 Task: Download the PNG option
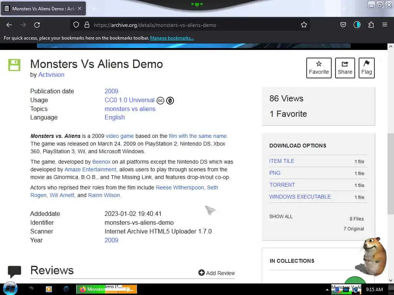coord(275,173)
